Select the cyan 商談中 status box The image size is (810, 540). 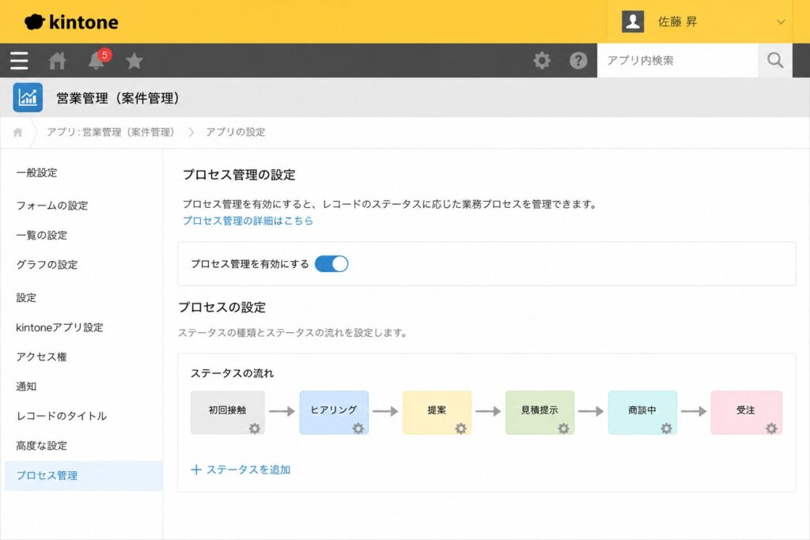point(642,412)
